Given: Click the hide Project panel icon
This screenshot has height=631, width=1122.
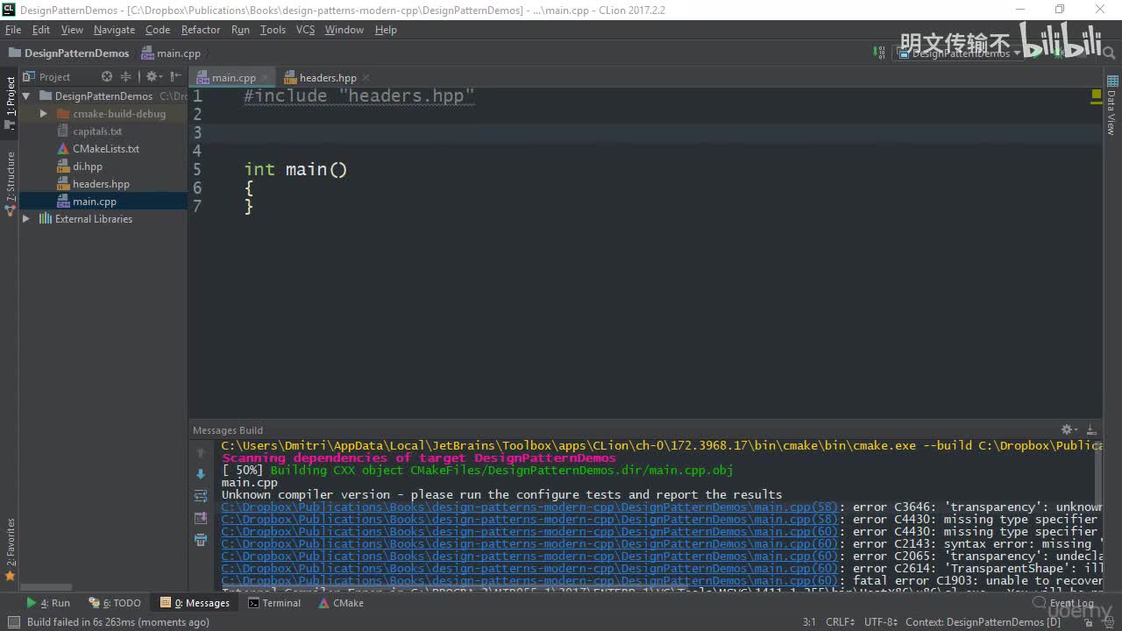Looking at the screenshot, I should (x=176, y=77).
